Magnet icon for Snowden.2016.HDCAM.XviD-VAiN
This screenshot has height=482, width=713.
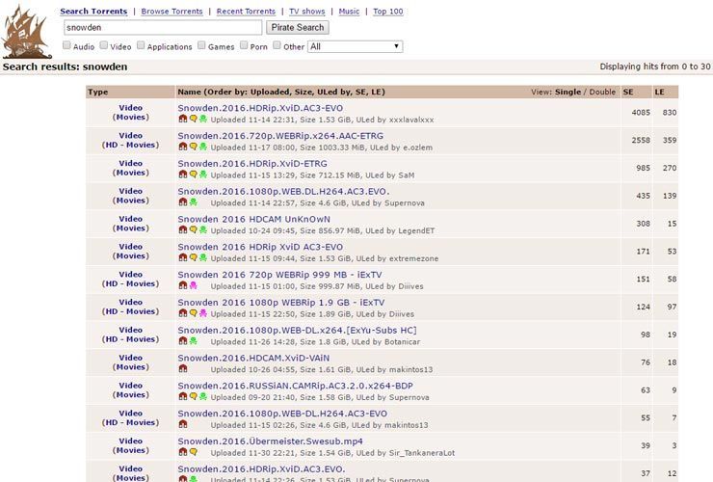(183, 368)
